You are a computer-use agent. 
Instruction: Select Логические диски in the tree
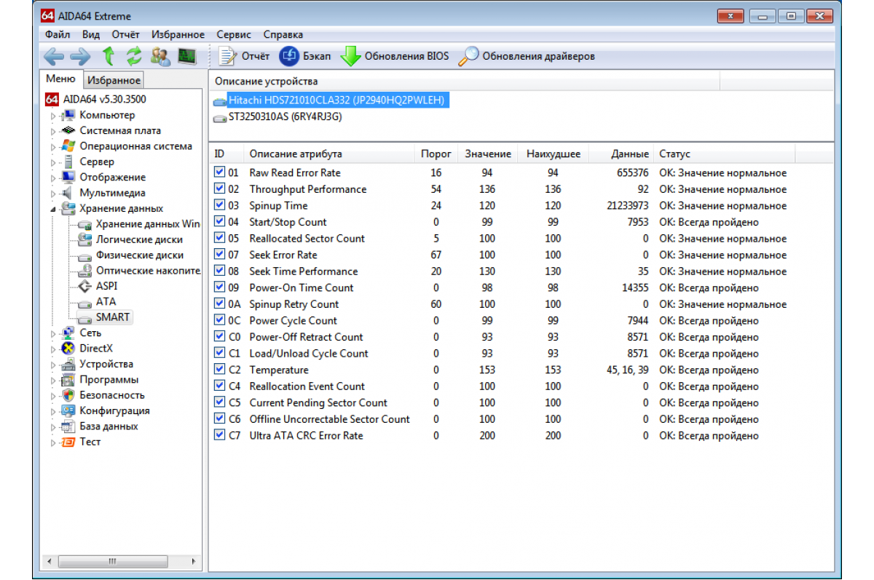pyautogui.click(x=139, y=239)
